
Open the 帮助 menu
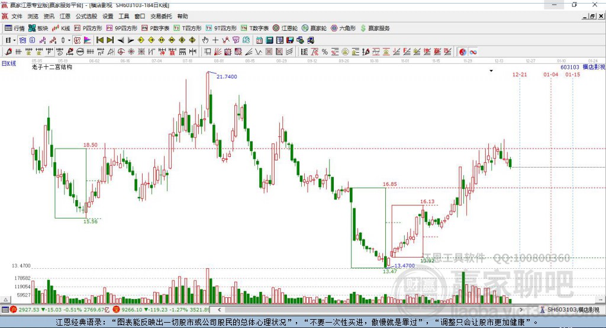point(182,16)
